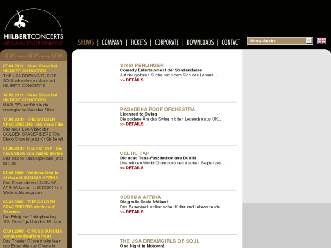Open DETAILS for Sissi Perlinger

(x=132, y=80)
